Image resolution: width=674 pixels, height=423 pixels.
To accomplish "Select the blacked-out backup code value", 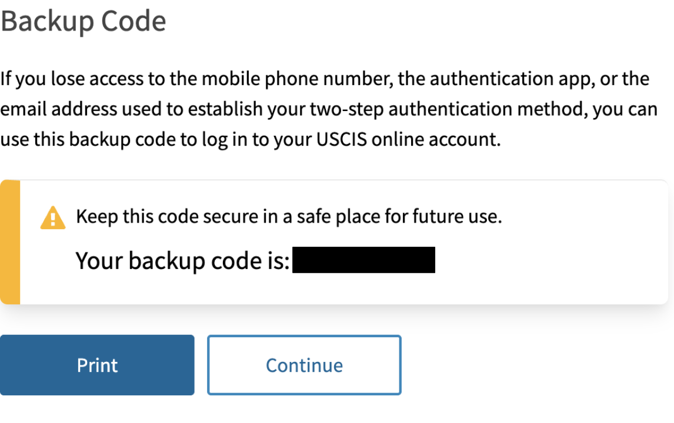I will [363, 260].
